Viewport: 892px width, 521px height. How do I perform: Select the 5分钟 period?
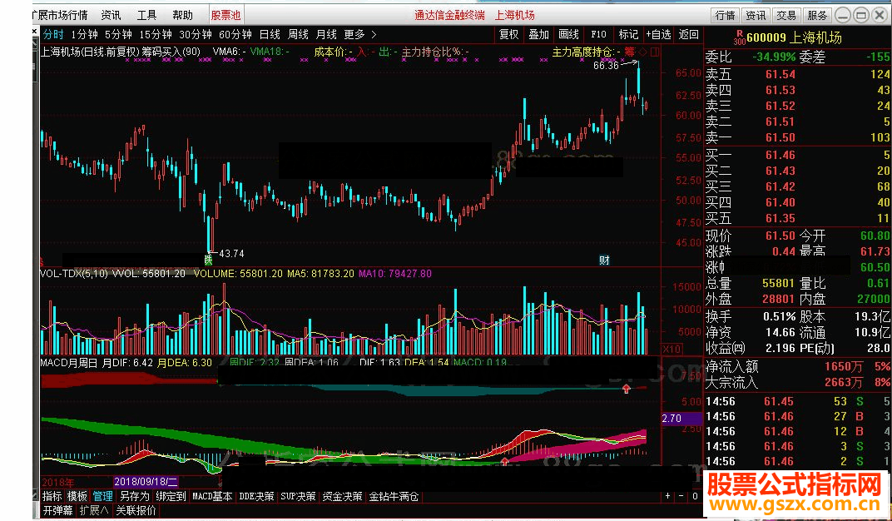(x=118, y=35)
